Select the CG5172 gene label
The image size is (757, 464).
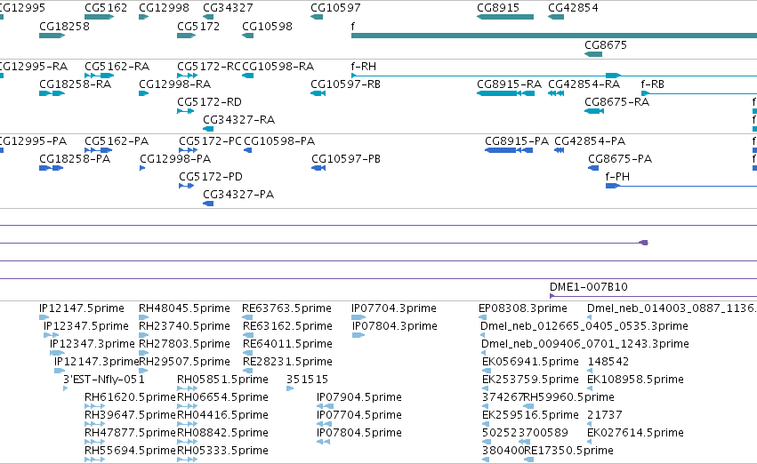click(198, 26)
